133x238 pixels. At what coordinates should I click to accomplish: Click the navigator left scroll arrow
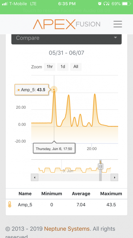coord(35,178)
